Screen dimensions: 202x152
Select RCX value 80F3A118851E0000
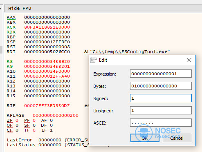pos(47,27)
